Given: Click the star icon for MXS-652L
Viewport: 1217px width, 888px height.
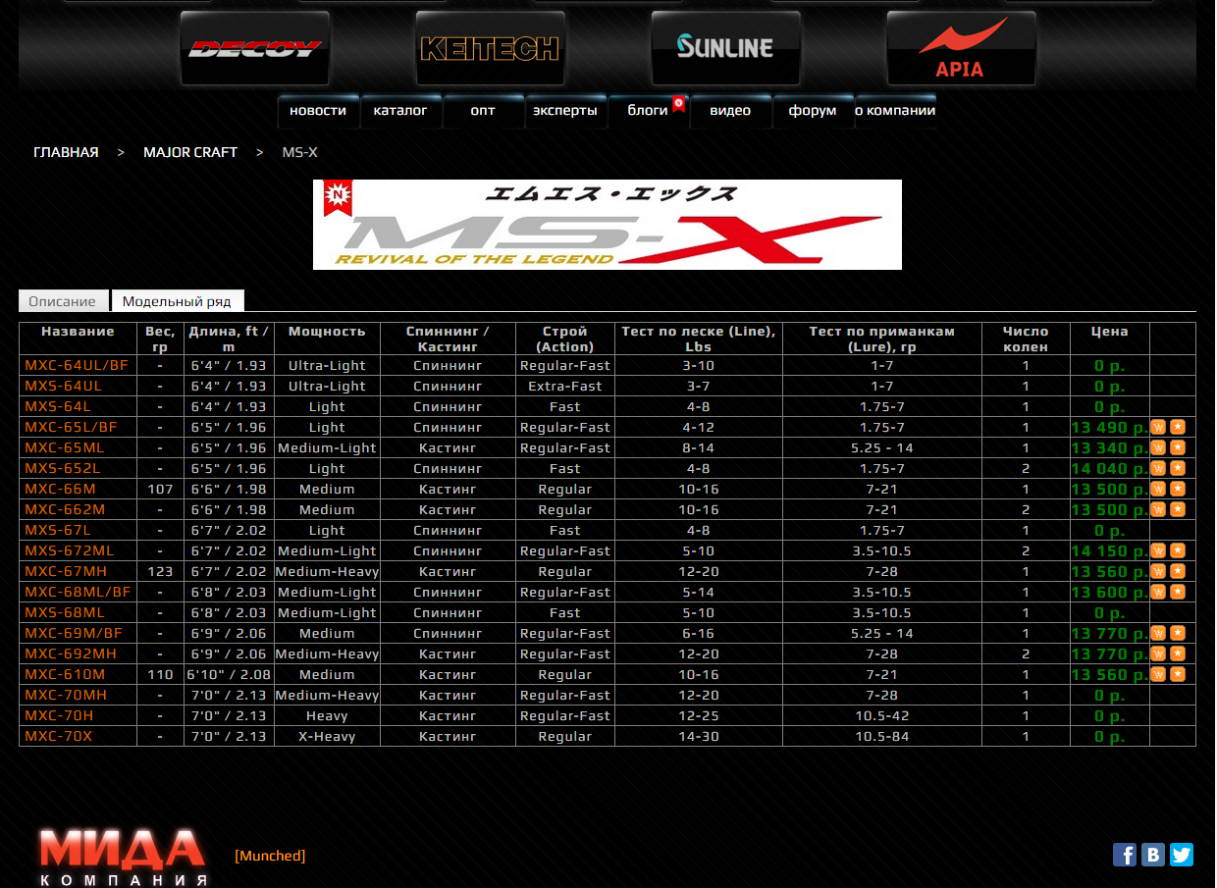Looking at the screenshot, I should pyautogui.click(x=1178, y=468).
